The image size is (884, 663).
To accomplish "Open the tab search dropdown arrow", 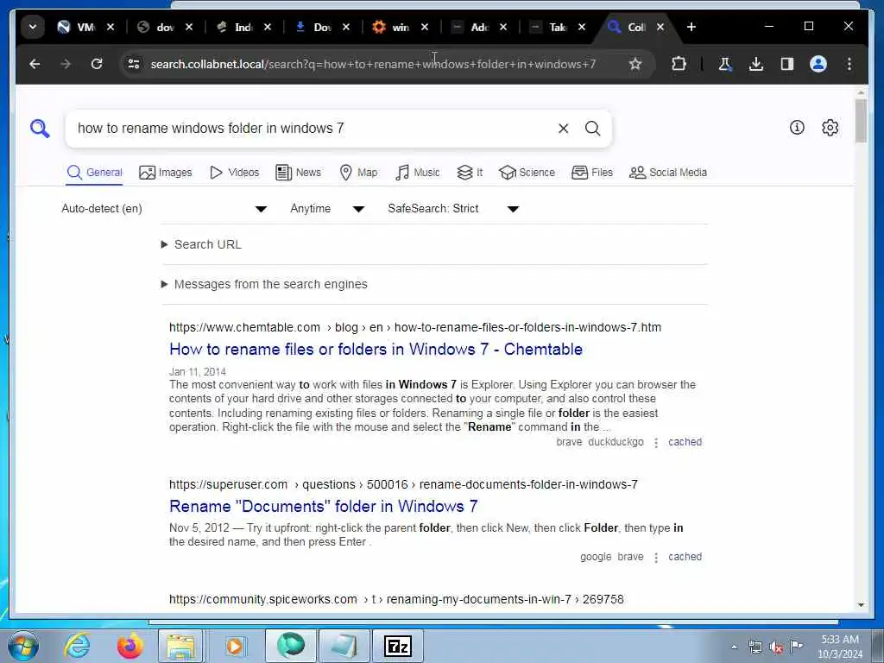I will (x=33, y=27).
